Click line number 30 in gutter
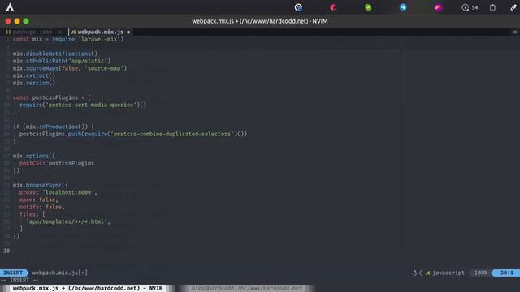The width and height of the screenshot is (520, 292). (6, 251)
